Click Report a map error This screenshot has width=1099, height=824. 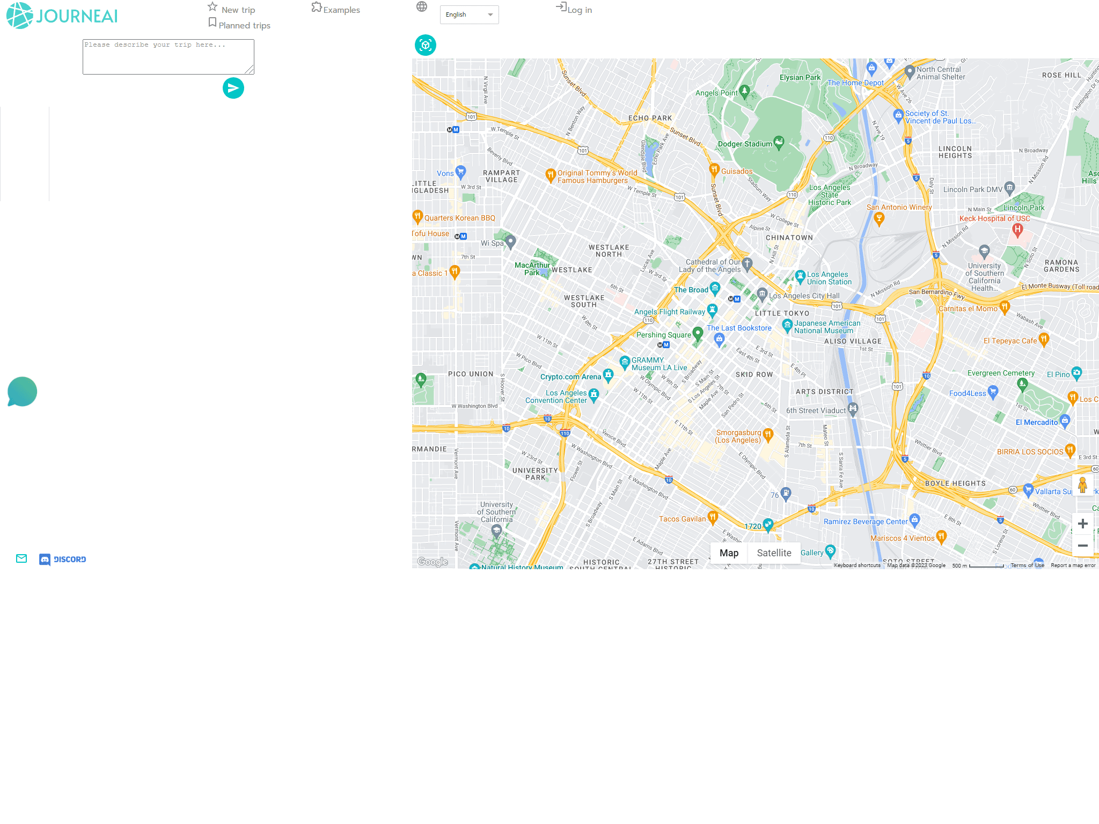(x=1073, y=565)
